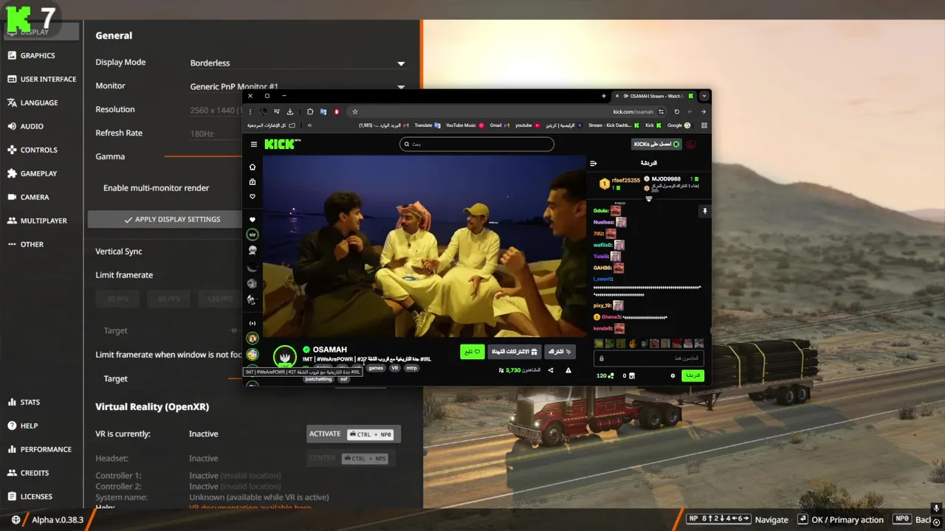945x531 pixels.
Task: Click the HELP question-mark icon
Action: (13, 426)
